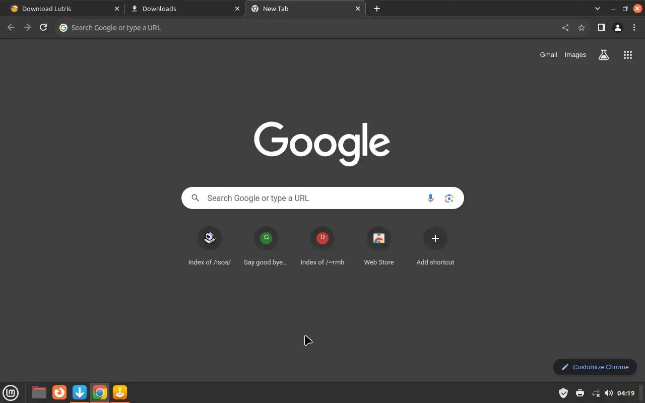Screen dimensions: 645x403
Task: Open the Index of /~rmh shortcut
Action: [322, 247]
